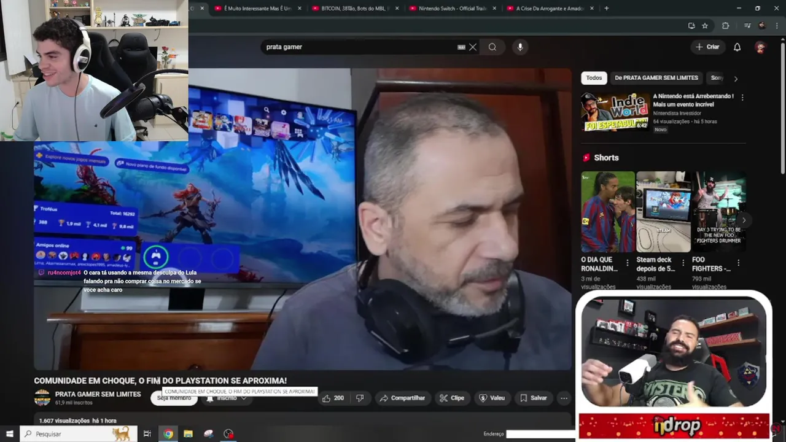This screenshot has height=442, width=786.
Task: Click the install/cast icon in address bar
Action: coord(691,26)
